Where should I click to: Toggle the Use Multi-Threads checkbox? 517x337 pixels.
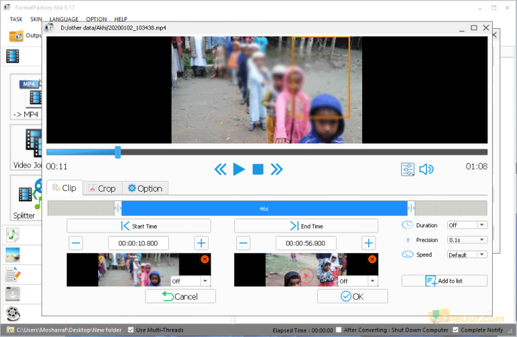tap(131, 330)
